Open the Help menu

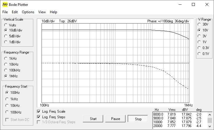pos(53,12)
